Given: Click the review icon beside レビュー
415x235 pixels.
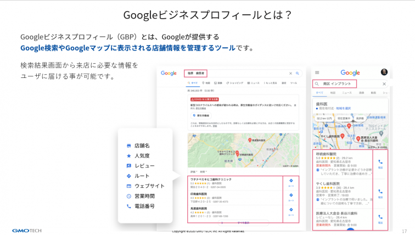Looking at the screenshot, I should [128, 166].
